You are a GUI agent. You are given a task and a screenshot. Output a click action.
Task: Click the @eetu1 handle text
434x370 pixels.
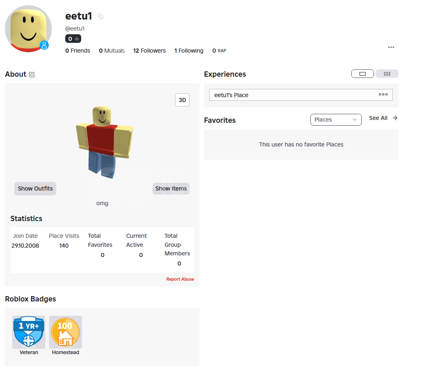click(x=75, y=29)
